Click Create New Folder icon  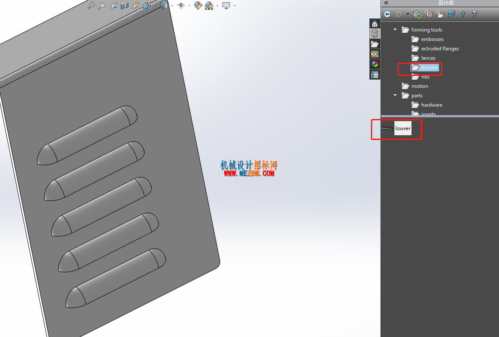[x=440, y=14]
